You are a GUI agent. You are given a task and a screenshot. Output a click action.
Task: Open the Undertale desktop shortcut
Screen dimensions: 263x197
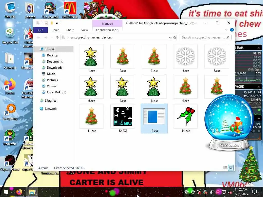[10, 137]
